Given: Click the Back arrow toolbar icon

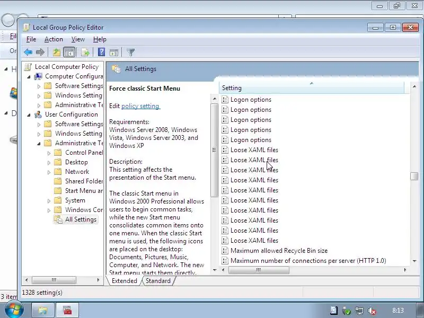Looking at the screenshot, I should click(x=28, y=52).
